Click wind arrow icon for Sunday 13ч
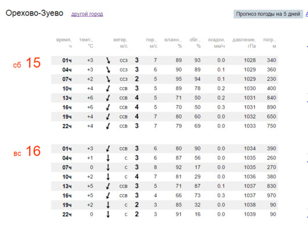Screen dimensions: 308x225 click(108, 186)
